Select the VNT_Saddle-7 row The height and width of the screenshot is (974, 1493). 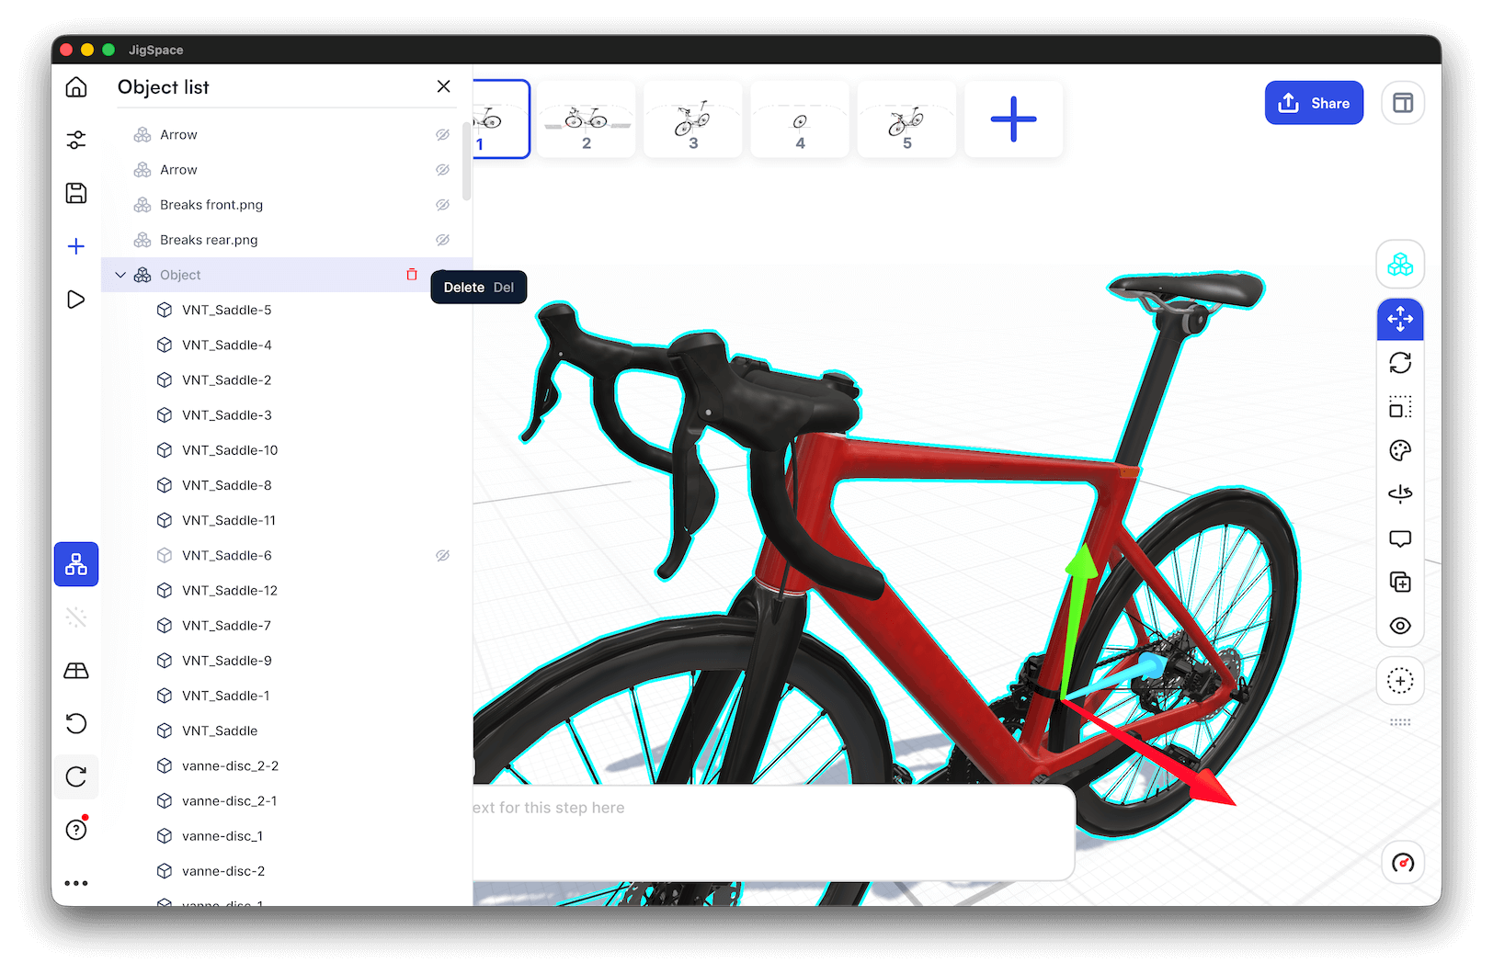click(287, 626)
